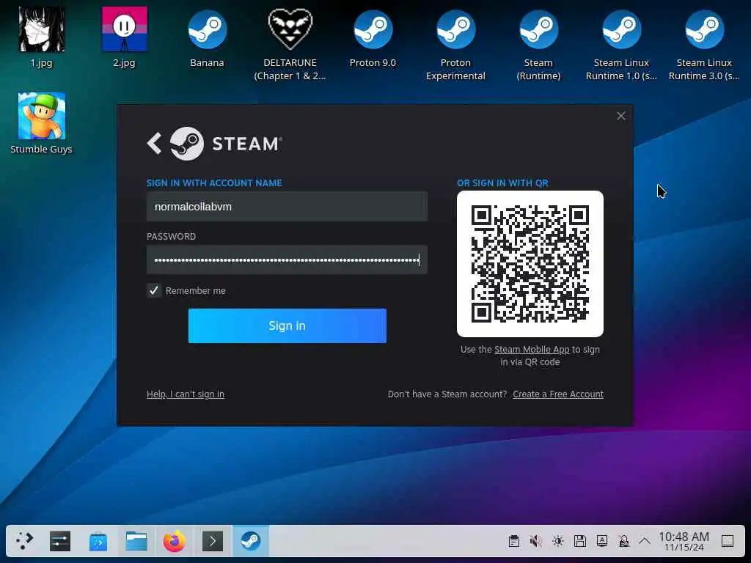Open the Create a Free Account link
Screen dimensions: 751x563
(x=558, y=394)
